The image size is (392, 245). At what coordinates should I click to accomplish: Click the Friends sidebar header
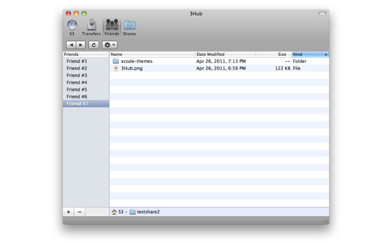click(86, 54)
